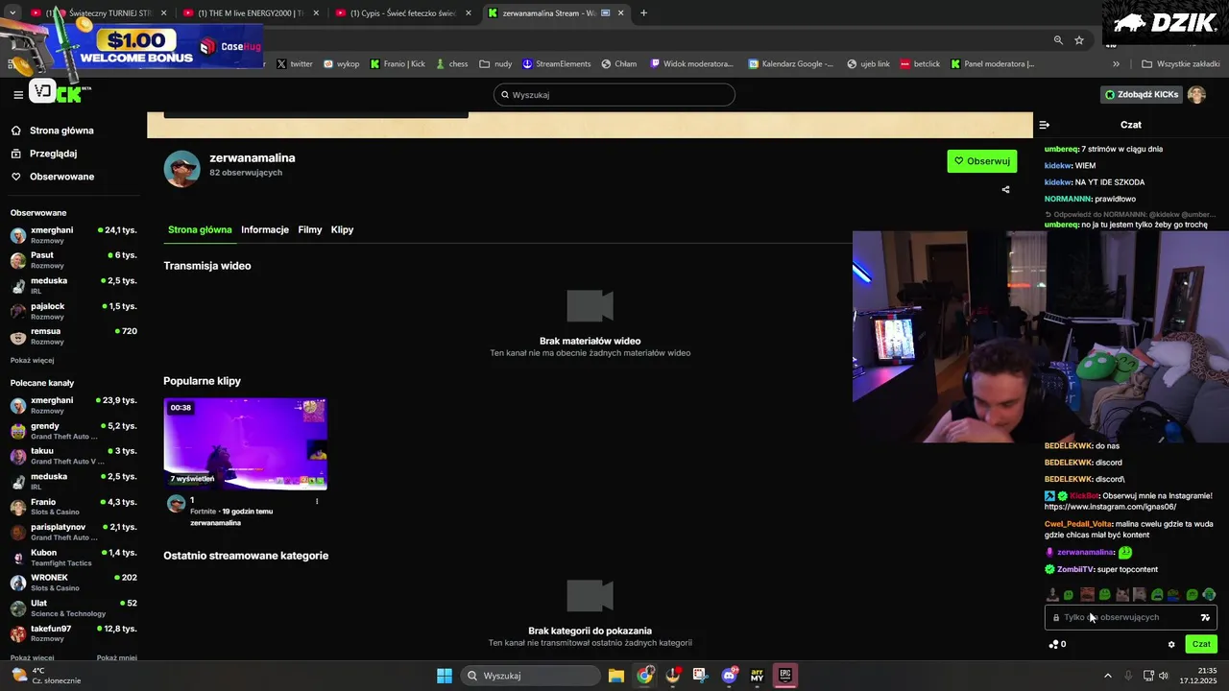Screen dimensions: 1229x691
Task: Switch to THE M live ENERGY2000 tab
Action: tap(252, 13)
